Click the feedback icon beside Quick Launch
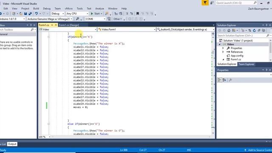This screenshot has height=153, width=272. (x=212, y=3)
